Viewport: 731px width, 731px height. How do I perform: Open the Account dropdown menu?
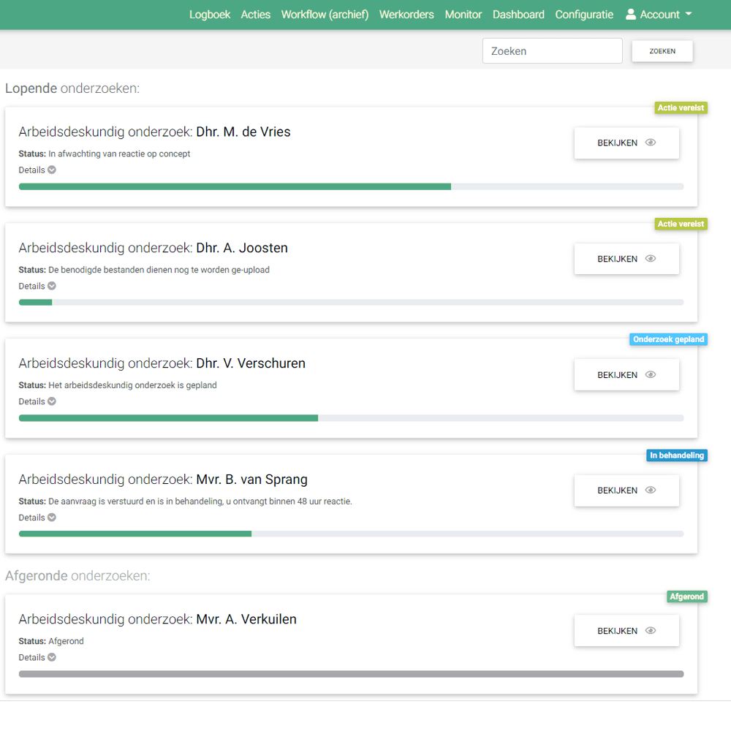659,15
